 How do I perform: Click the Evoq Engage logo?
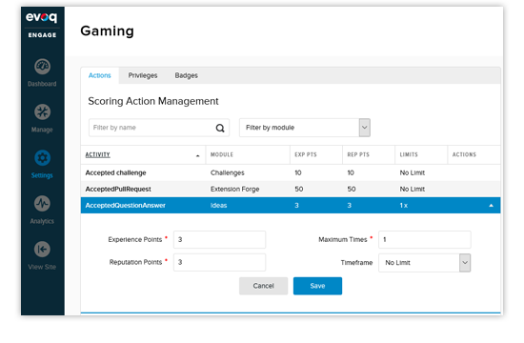(x=42, y=25)
